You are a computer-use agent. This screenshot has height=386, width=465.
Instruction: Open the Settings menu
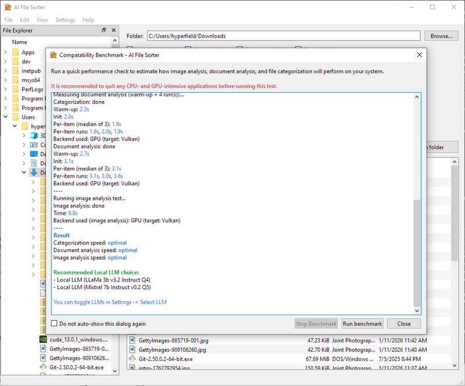(x=65, y=20)
